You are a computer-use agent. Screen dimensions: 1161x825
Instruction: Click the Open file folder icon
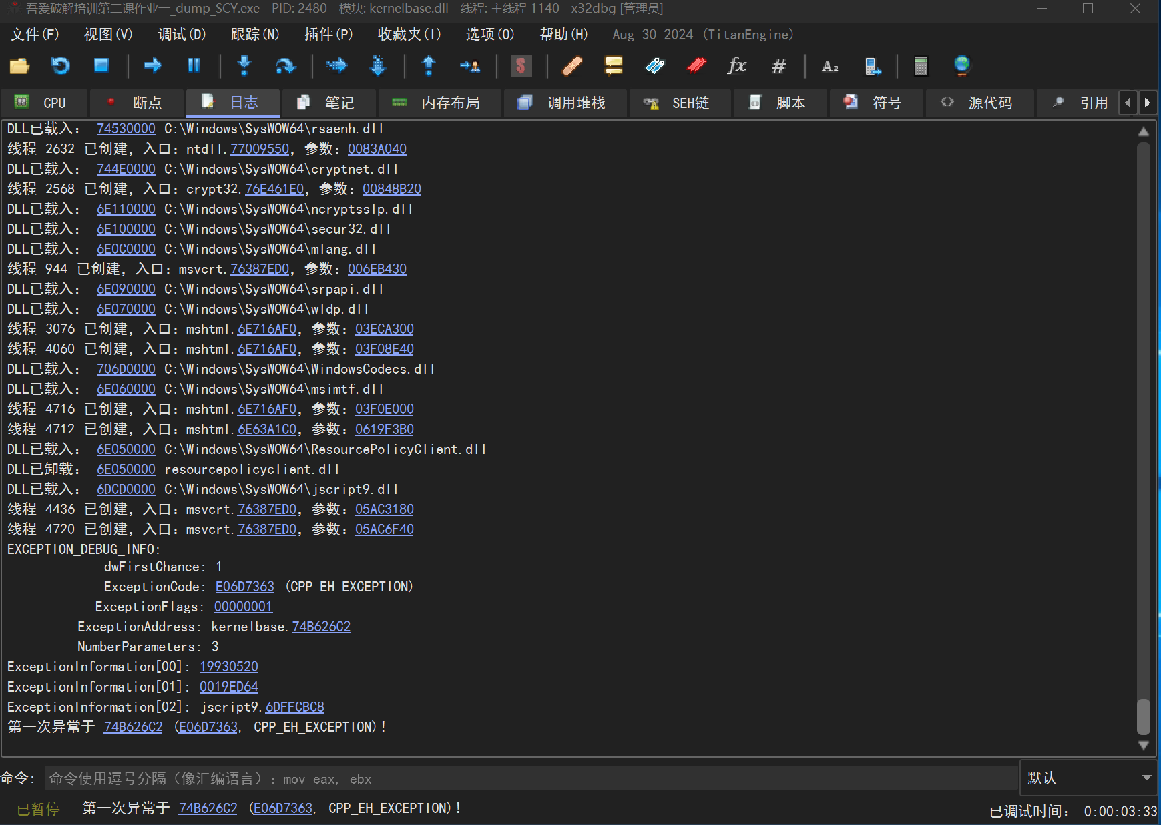tap(19, 65)
